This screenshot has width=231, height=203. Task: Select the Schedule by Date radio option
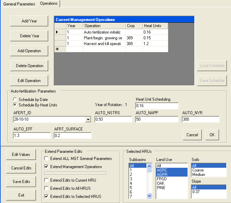[x=15, y=99]
